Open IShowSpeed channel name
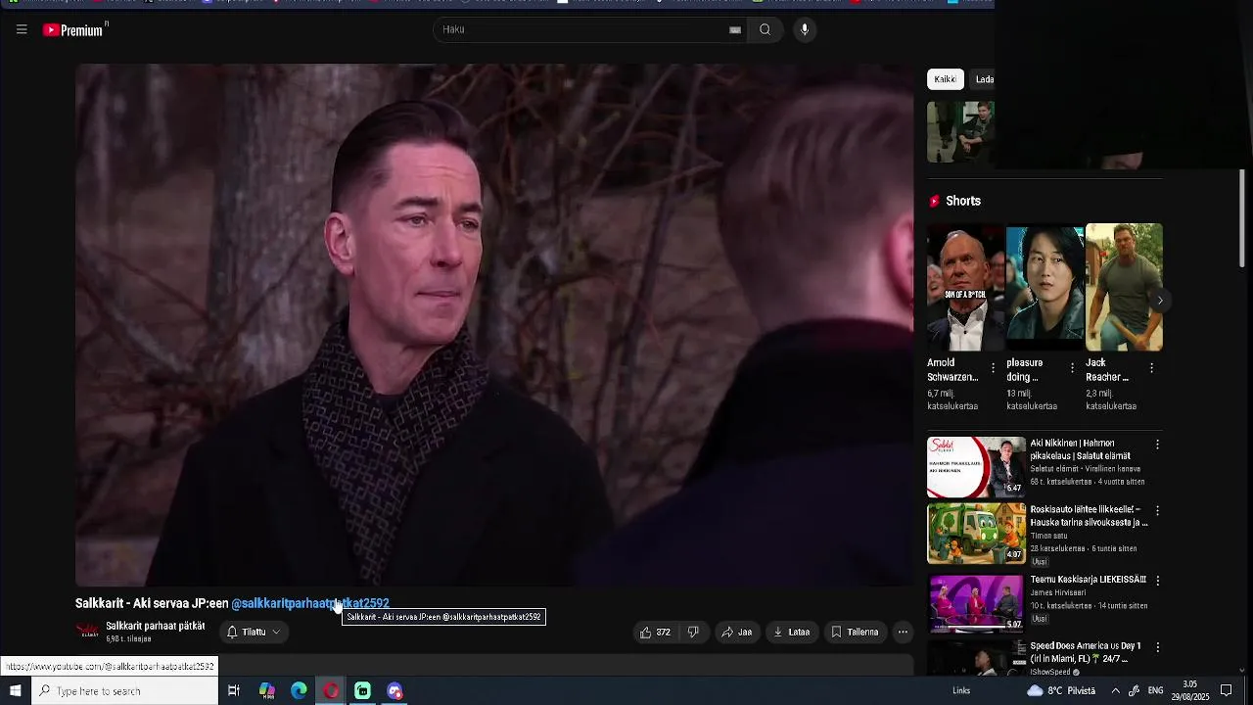Screen dimensions: 1253x705 [1050, 673]
